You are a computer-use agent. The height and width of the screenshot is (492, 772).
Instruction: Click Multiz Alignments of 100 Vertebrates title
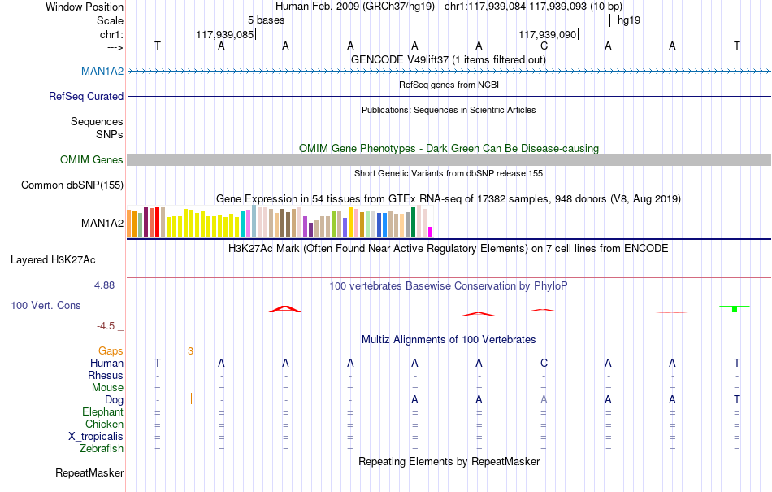(x=449, y=339)
